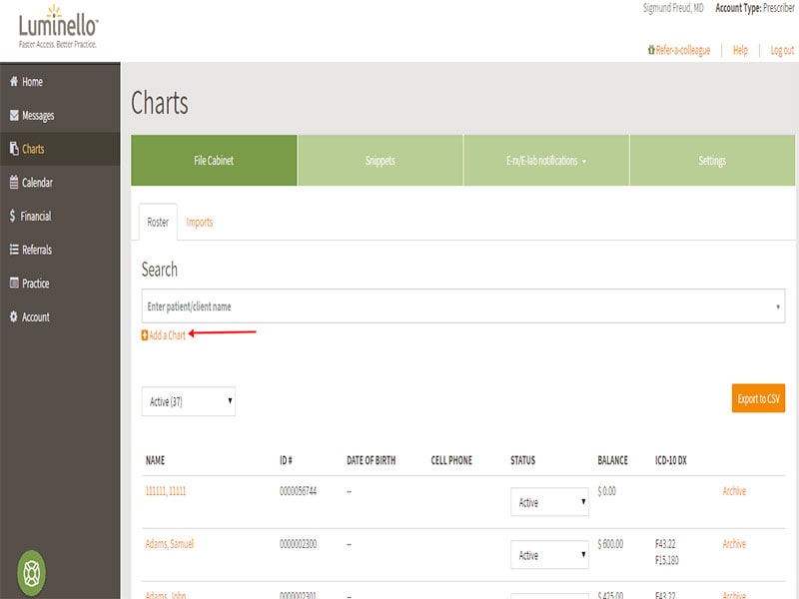Go to Home in sidebar menu

point(32,82)
